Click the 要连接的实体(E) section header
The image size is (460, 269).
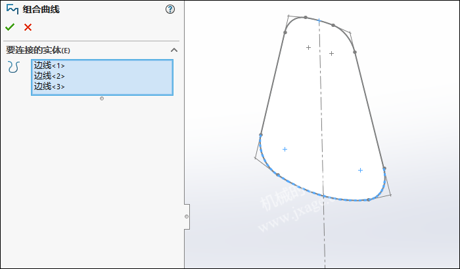click(38, 51)
